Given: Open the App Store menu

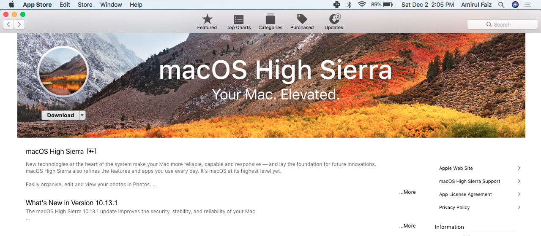Looking at the screenshot, I should (37, 5).
